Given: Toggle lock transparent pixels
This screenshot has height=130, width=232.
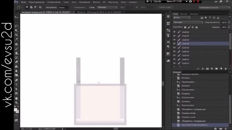Looking at the screenshot, I should (x=185, y=27).
